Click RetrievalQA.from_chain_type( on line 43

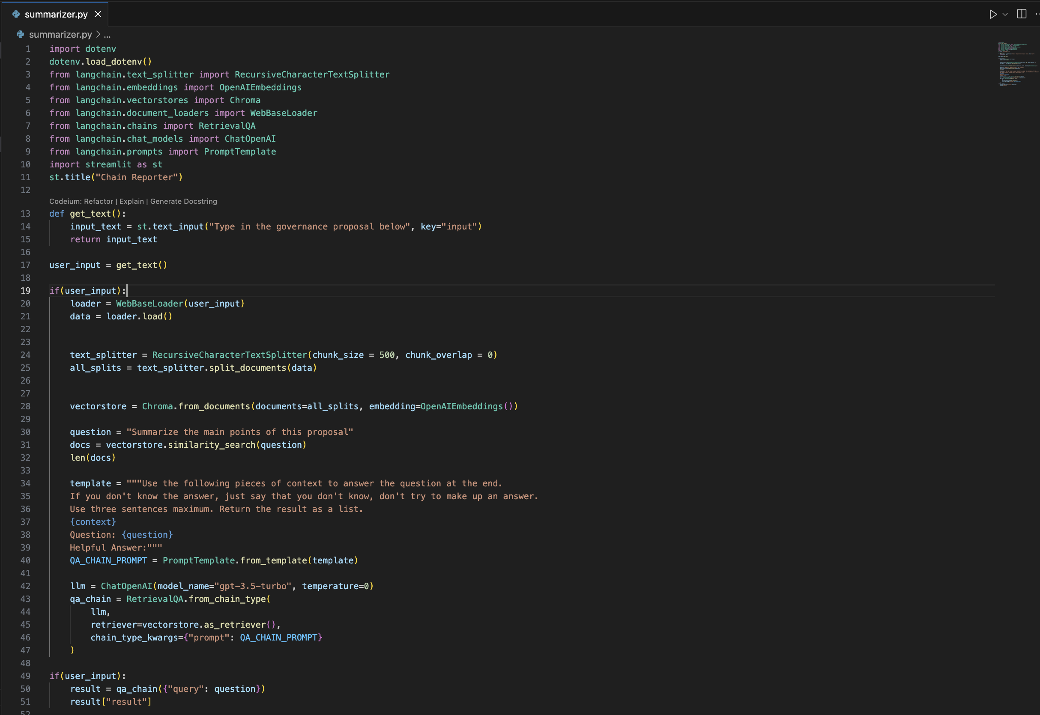pos(198,599)
